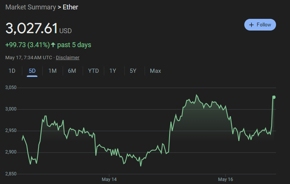Select the YTD chart range

point(93,71)
